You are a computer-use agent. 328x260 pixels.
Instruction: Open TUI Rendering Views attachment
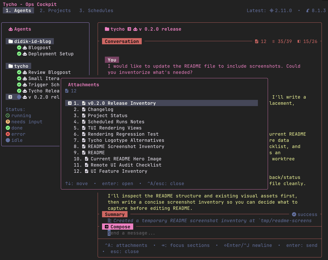115,128
